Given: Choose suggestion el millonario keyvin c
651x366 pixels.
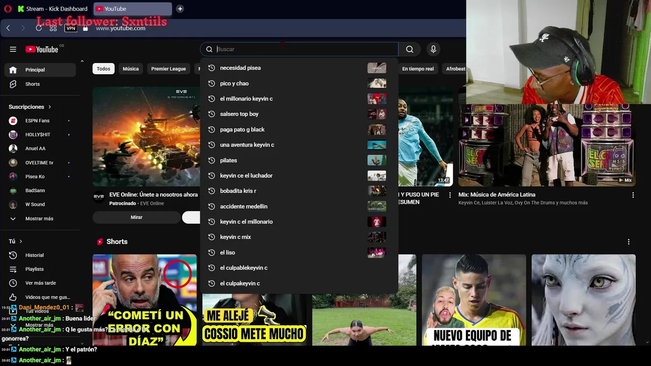Looking at the screenshot, I should pyautogui.click(x=299, y=99).
